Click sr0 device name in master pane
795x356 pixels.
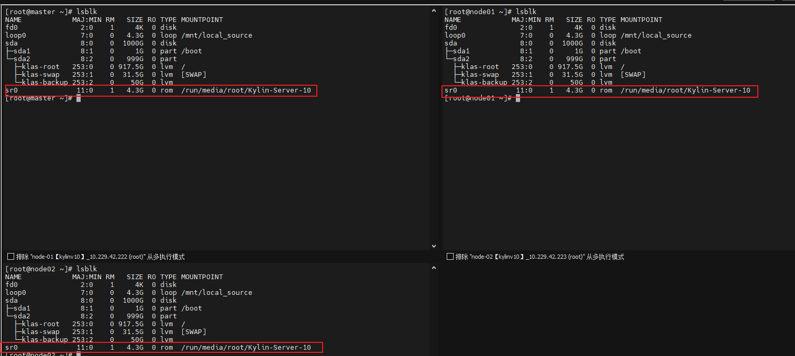12,90
